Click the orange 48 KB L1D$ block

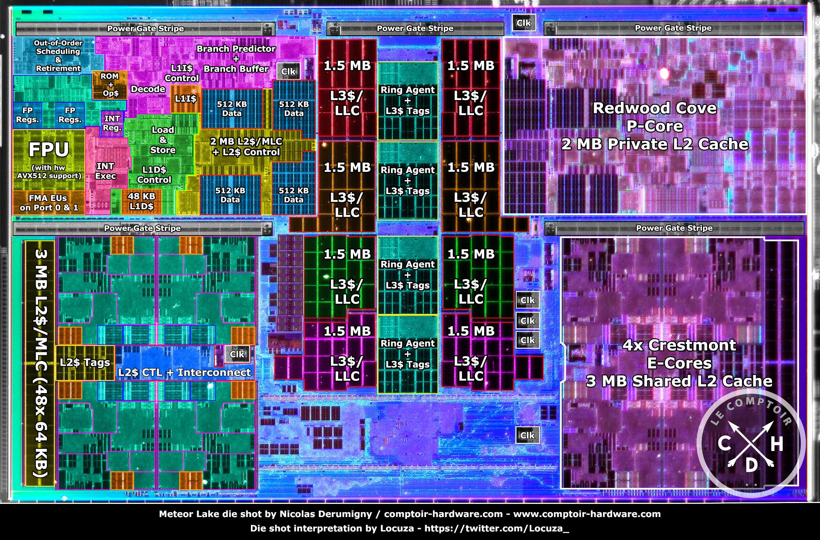click(x=141, y=201)
